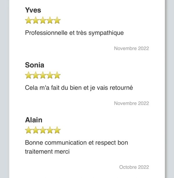
Task: Click the first star in Alain's rating
Action: (x=28, y=130)
